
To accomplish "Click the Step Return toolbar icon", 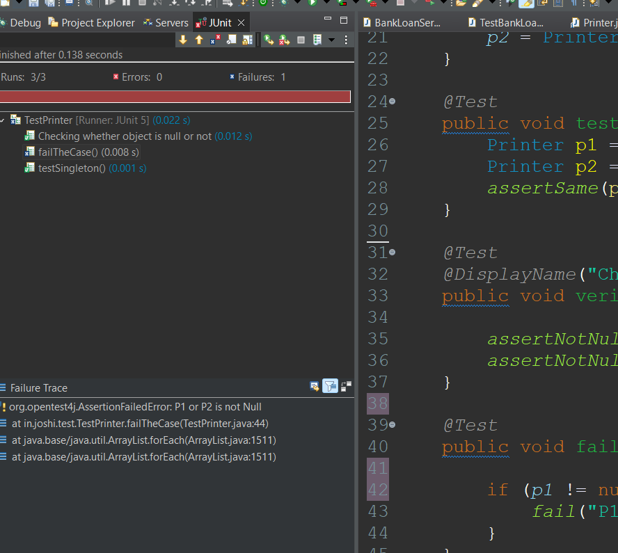I will 207,2.
